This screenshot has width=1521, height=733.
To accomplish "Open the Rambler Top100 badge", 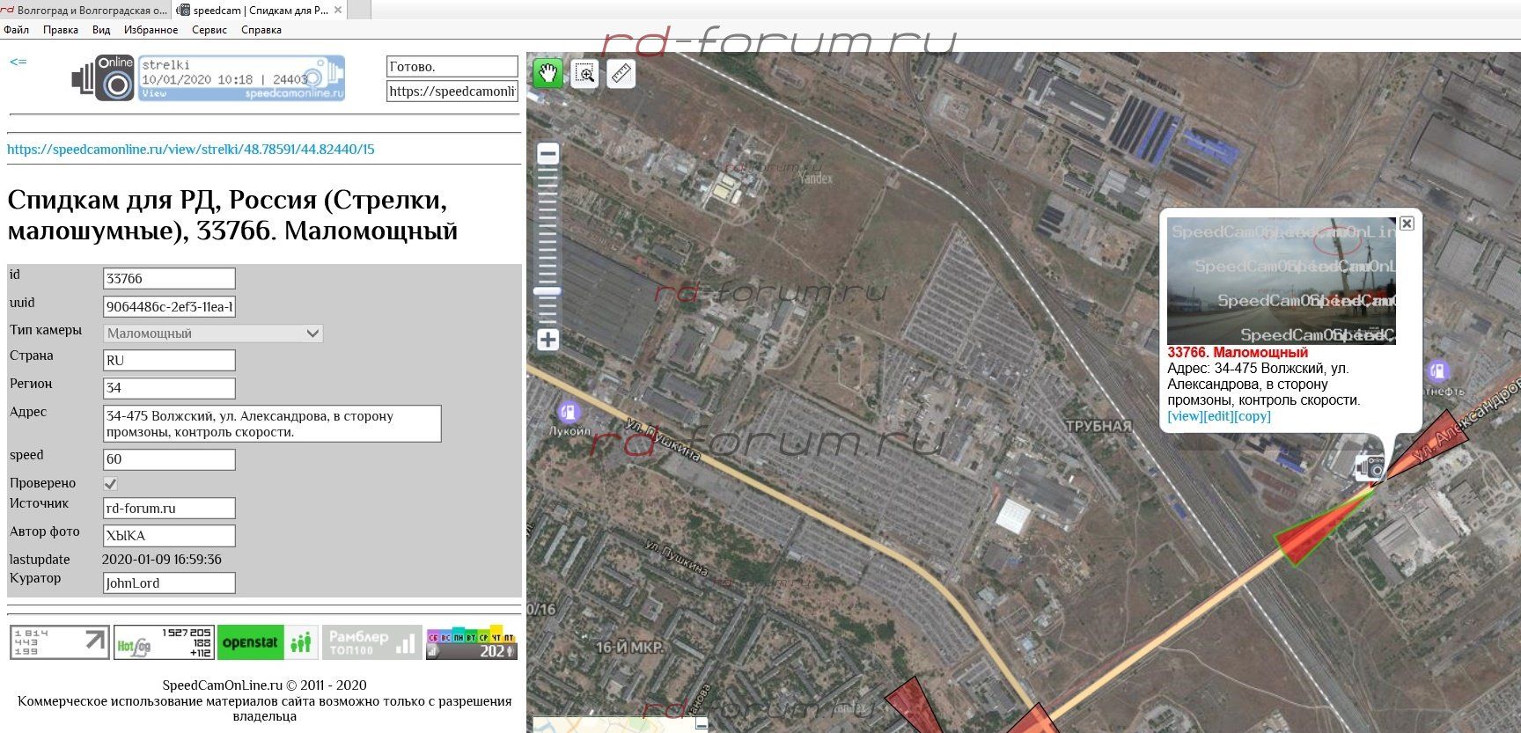I will [x=371, y=642].
